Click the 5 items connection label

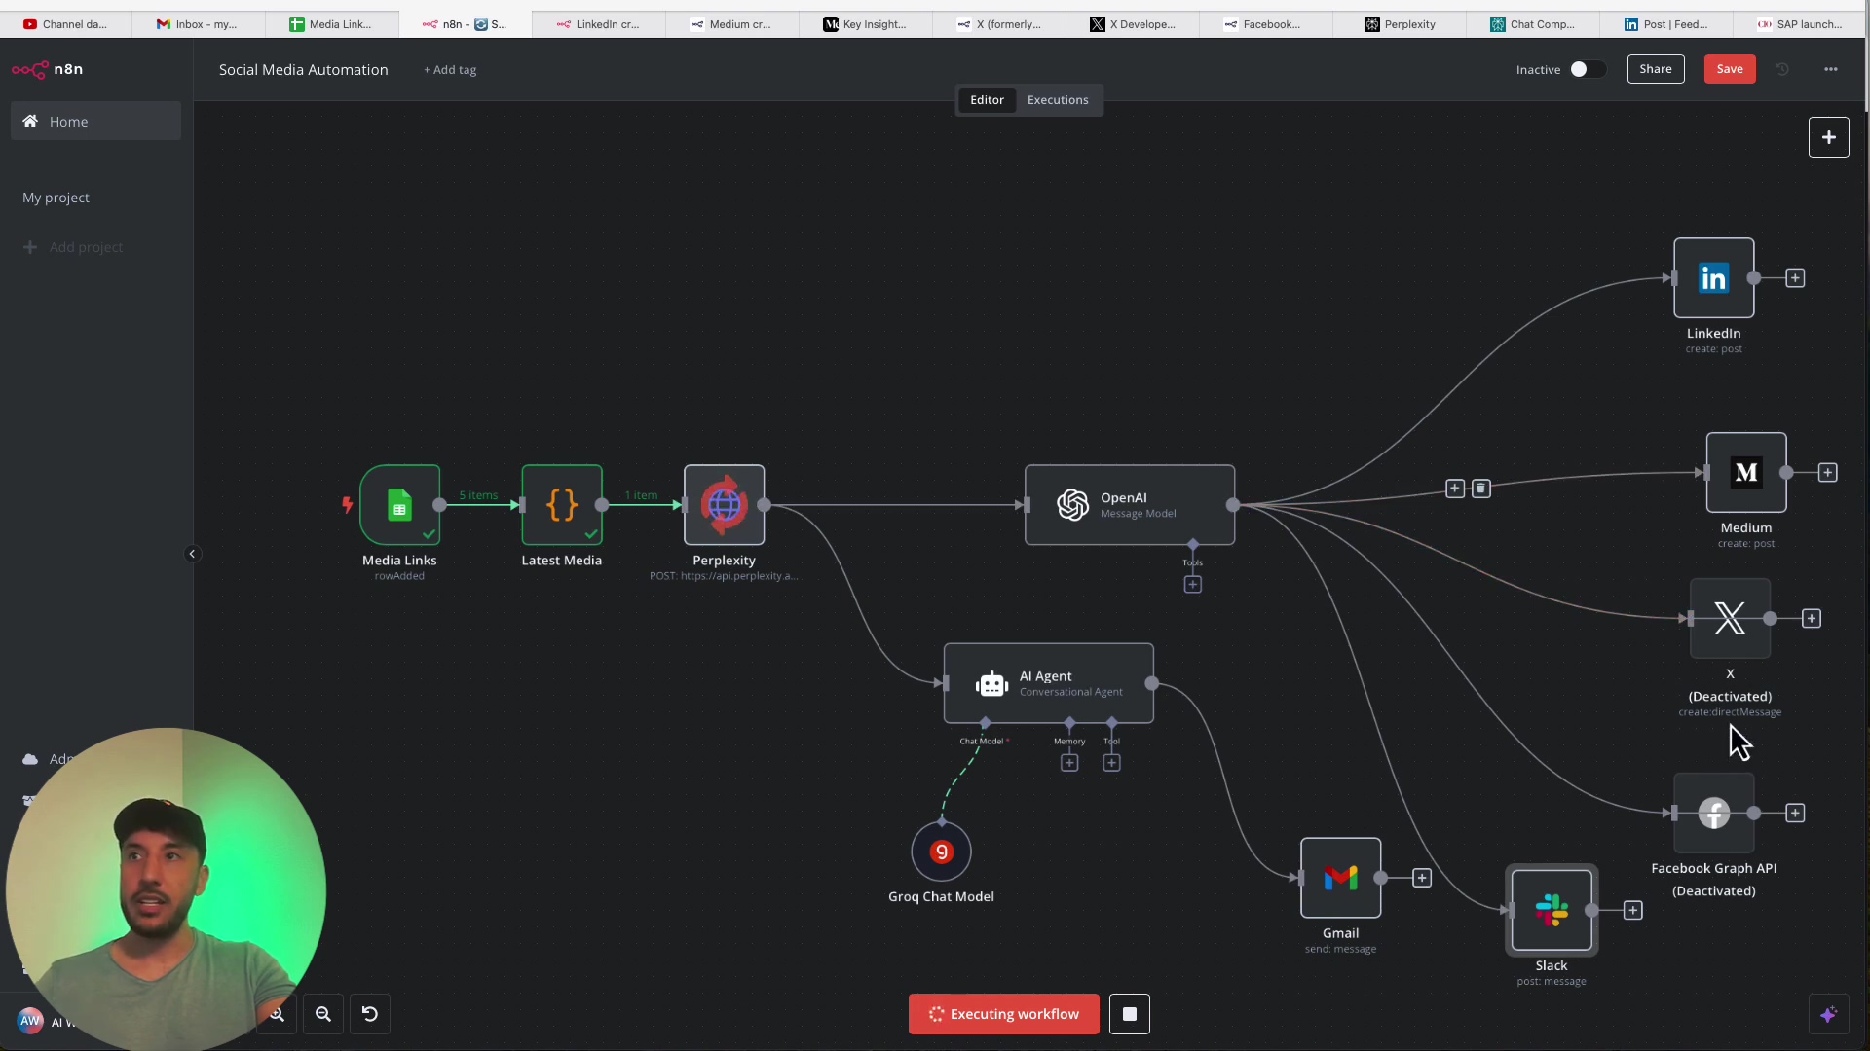[478, 495]
